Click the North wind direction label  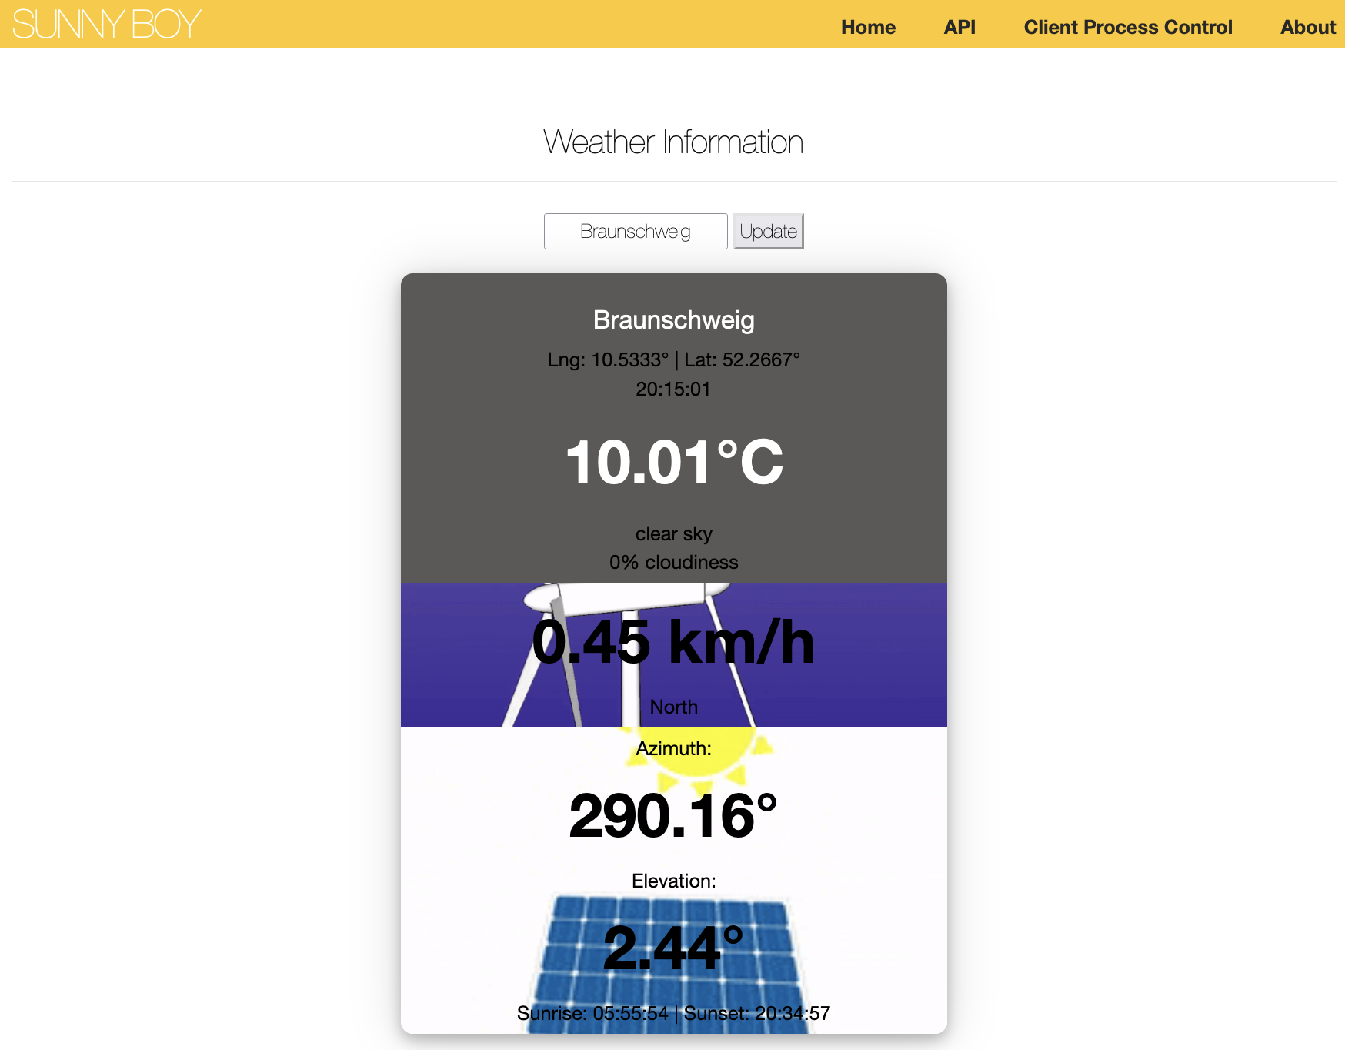[673, 706]
